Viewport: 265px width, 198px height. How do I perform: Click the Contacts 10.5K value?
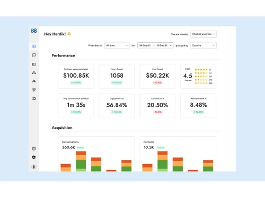(148, 147)
